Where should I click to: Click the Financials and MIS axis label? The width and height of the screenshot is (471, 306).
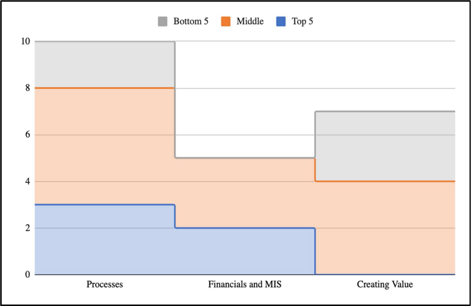[x=245, y=284]
